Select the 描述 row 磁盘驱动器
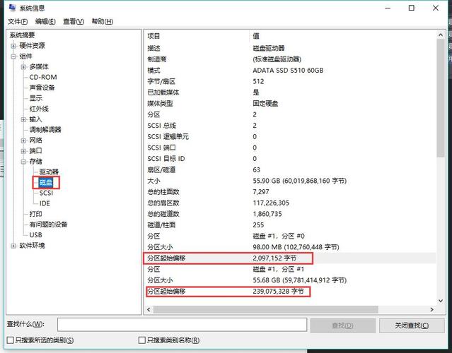The width and height of the screenshot is (452, 353). (290, 48)
